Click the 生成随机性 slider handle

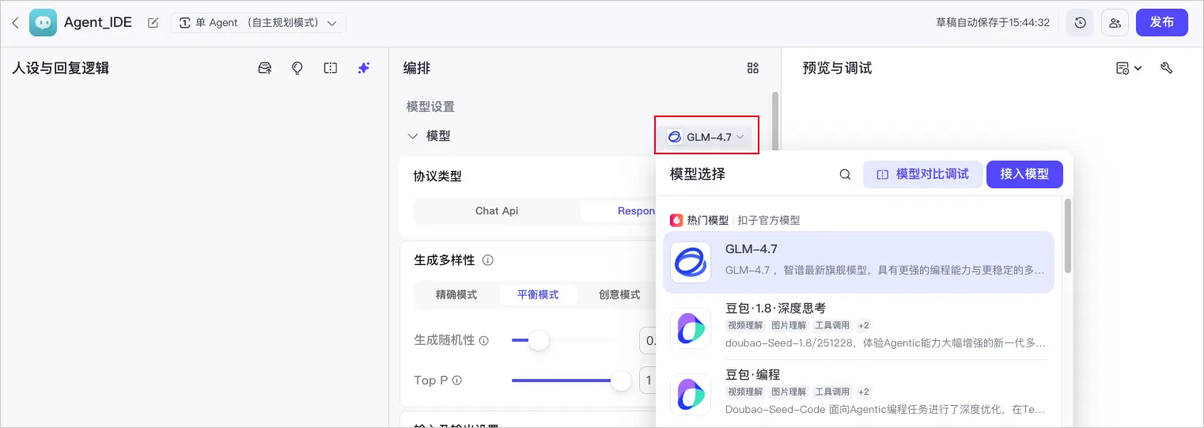(x=539, y=340)
